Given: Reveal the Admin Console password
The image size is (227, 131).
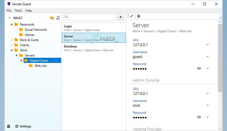Looking at the screenshot, I should tap(199, 117).
